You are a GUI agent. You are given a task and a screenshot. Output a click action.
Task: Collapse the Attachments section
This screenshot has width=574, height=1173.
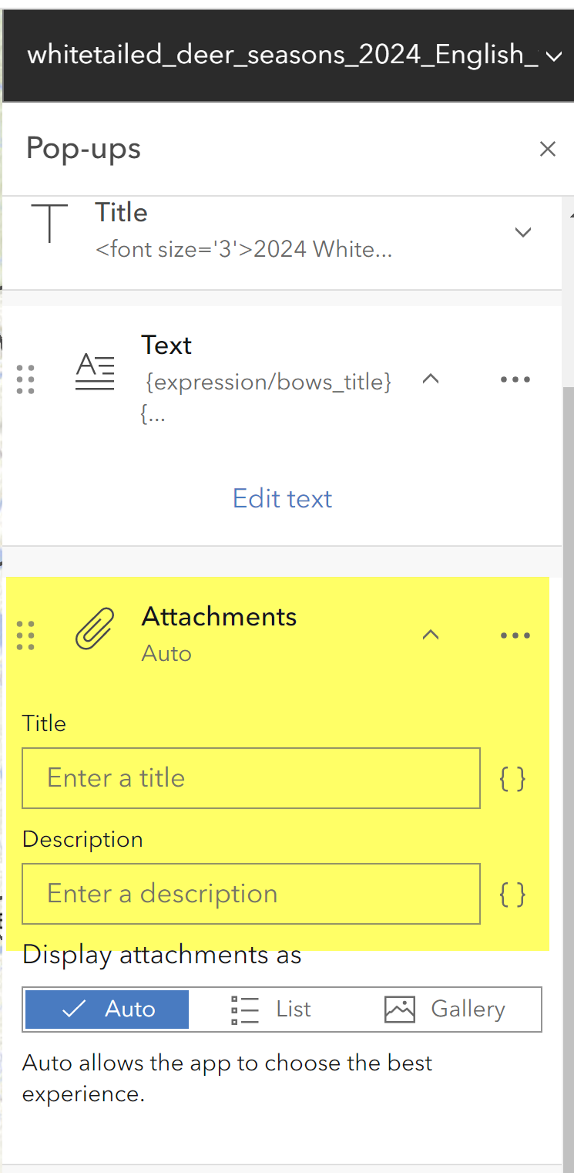431,635
